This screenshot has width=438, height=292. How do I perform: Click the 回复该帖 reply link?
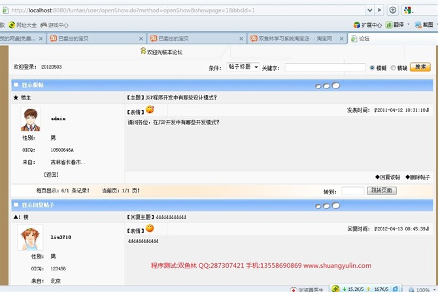[388, 177]
